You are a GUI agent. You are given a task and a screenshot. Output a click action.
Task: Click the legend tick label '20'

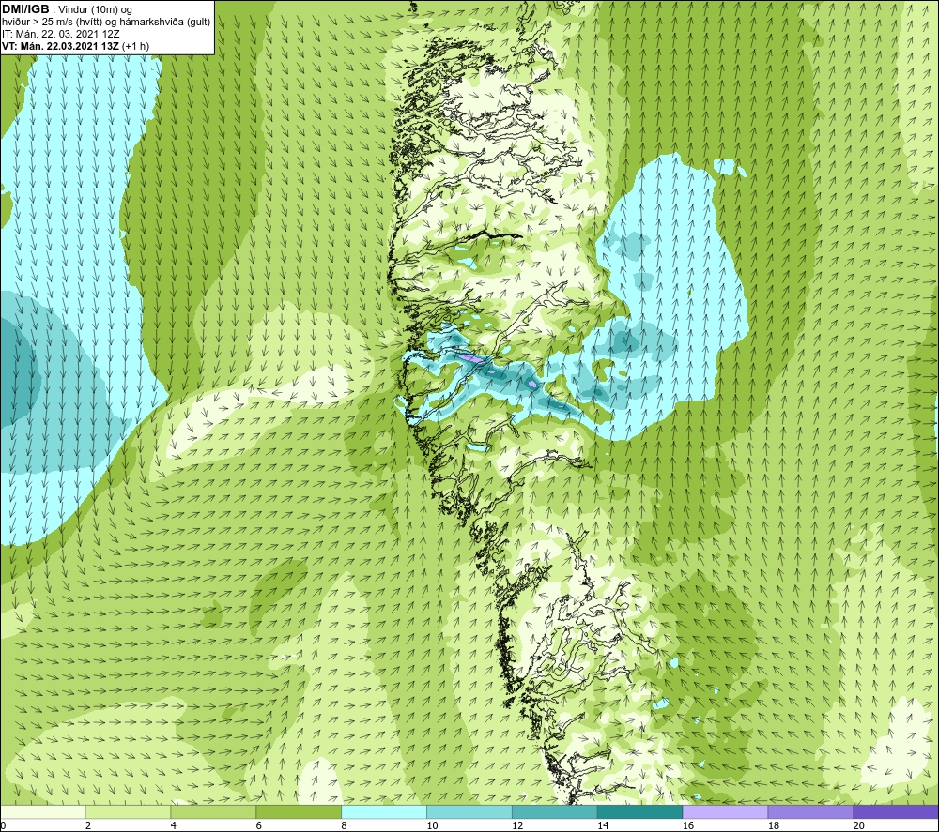click(x=859, y=826)
